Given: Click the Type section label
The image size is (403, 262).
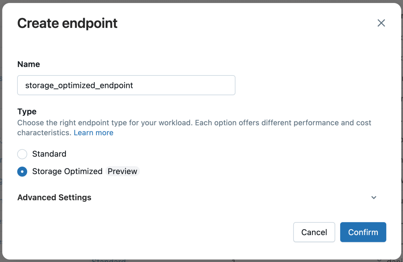Looking at the screenshot, I should pos(27,111).
